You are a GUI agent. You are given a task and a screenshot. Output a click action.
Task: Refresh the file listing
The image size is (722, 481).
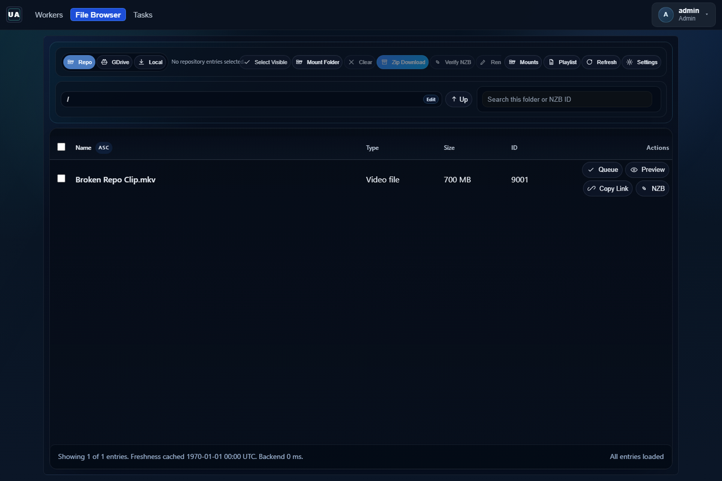click(x=601, y=62)
